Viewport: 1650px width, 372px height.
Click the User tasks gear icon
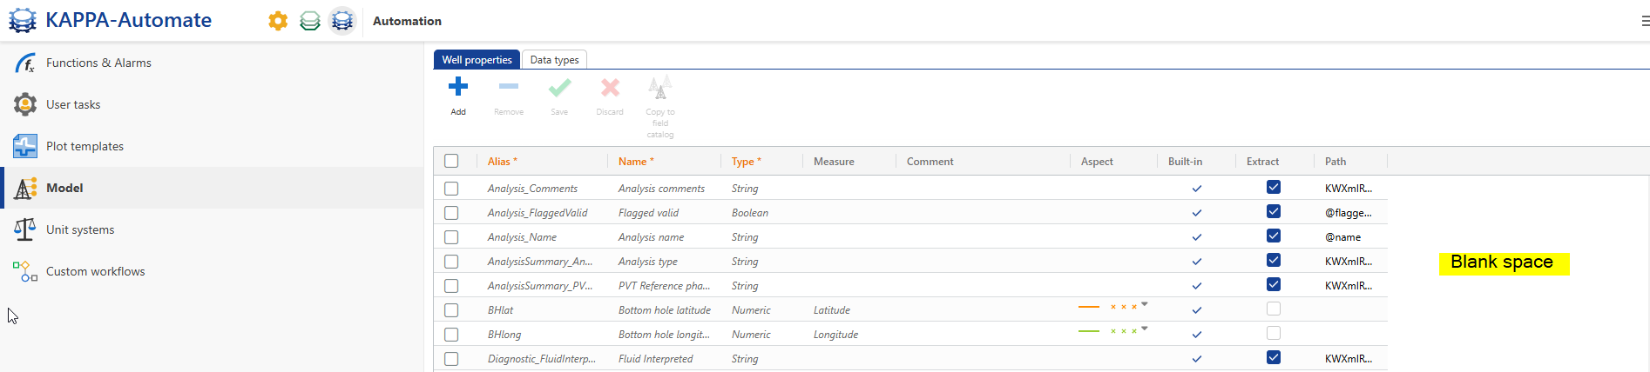(25, 104)
